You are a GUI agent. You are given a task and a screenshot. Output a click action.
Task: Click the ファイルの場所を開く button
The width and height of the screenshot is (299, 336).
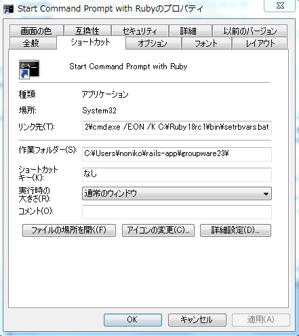[x=69, y=230]
